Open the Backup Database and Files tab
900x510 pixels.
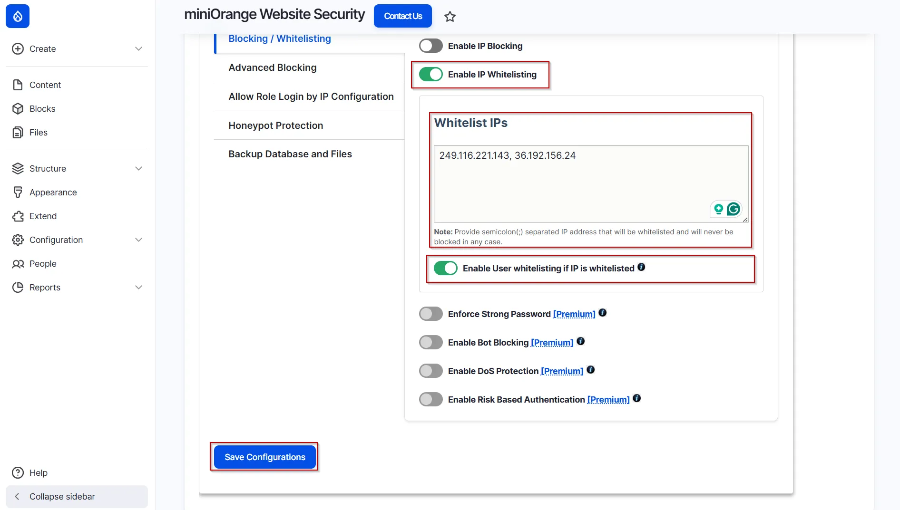309,154
